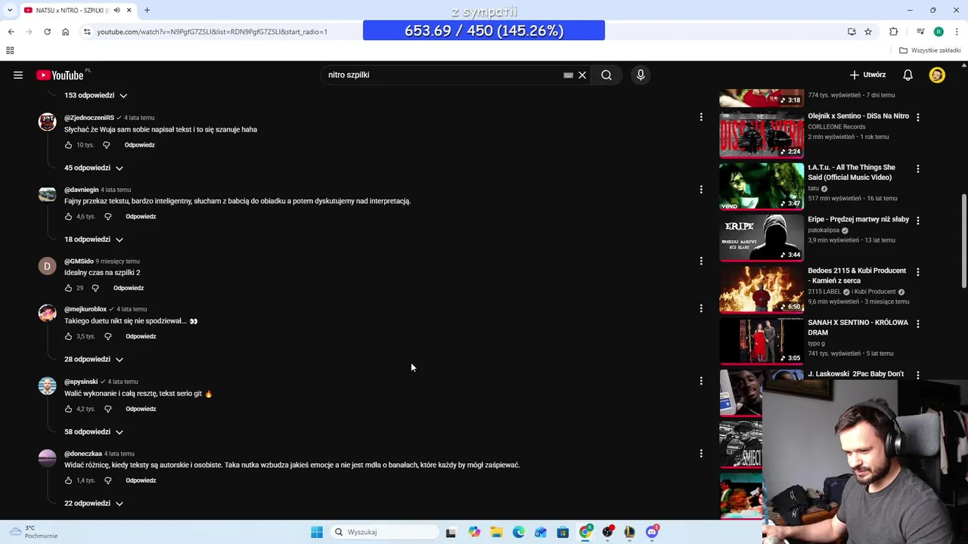The image size is (968, 544).
Task: Like the @davniegin comment
Action: point(68,216)
